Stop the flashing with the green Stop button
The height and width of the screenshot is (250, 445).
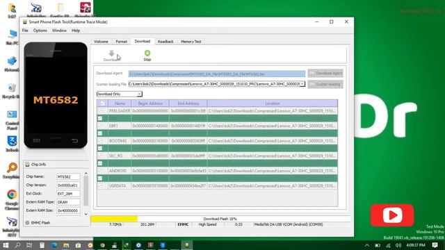[147, 56]
